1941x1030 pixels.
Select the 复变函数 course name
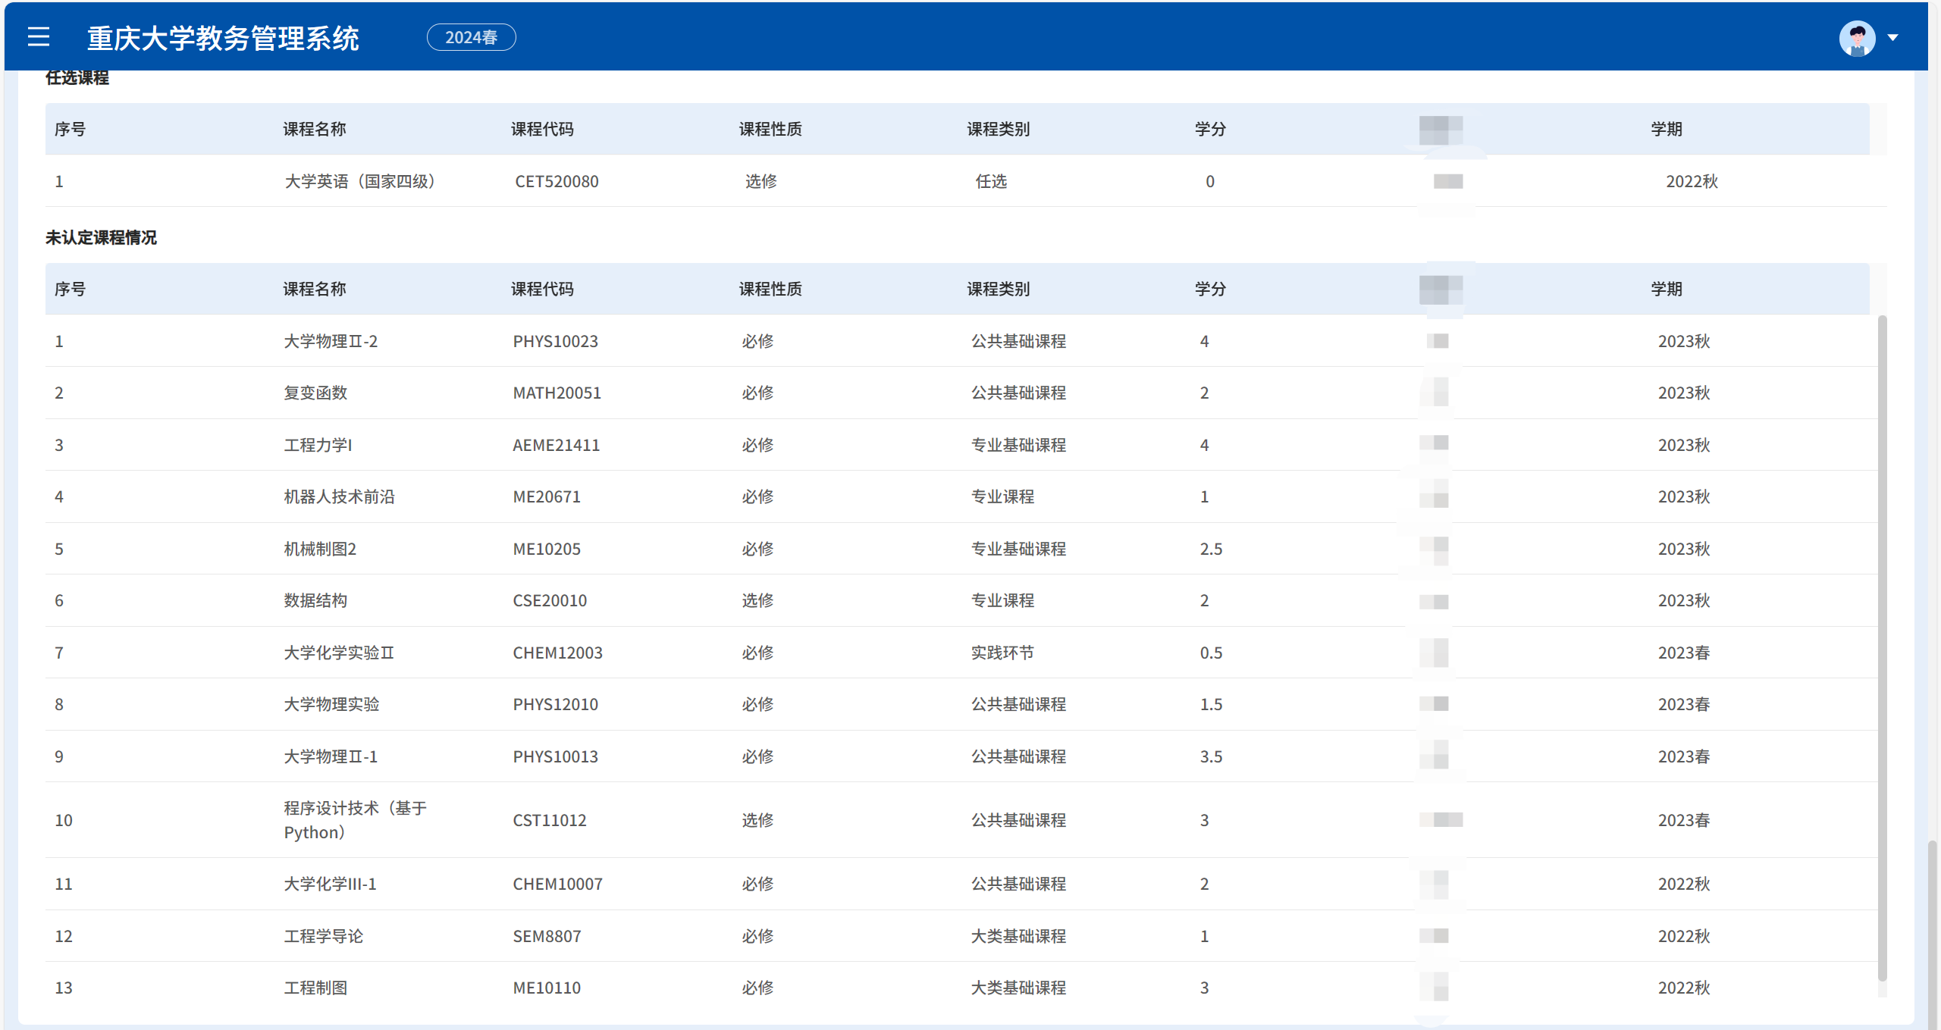[x=315, y=393]
